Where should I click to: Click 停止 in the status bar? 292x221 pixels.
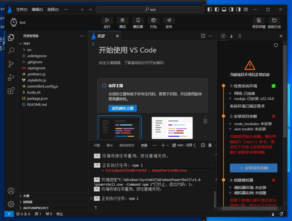point(60,214)
